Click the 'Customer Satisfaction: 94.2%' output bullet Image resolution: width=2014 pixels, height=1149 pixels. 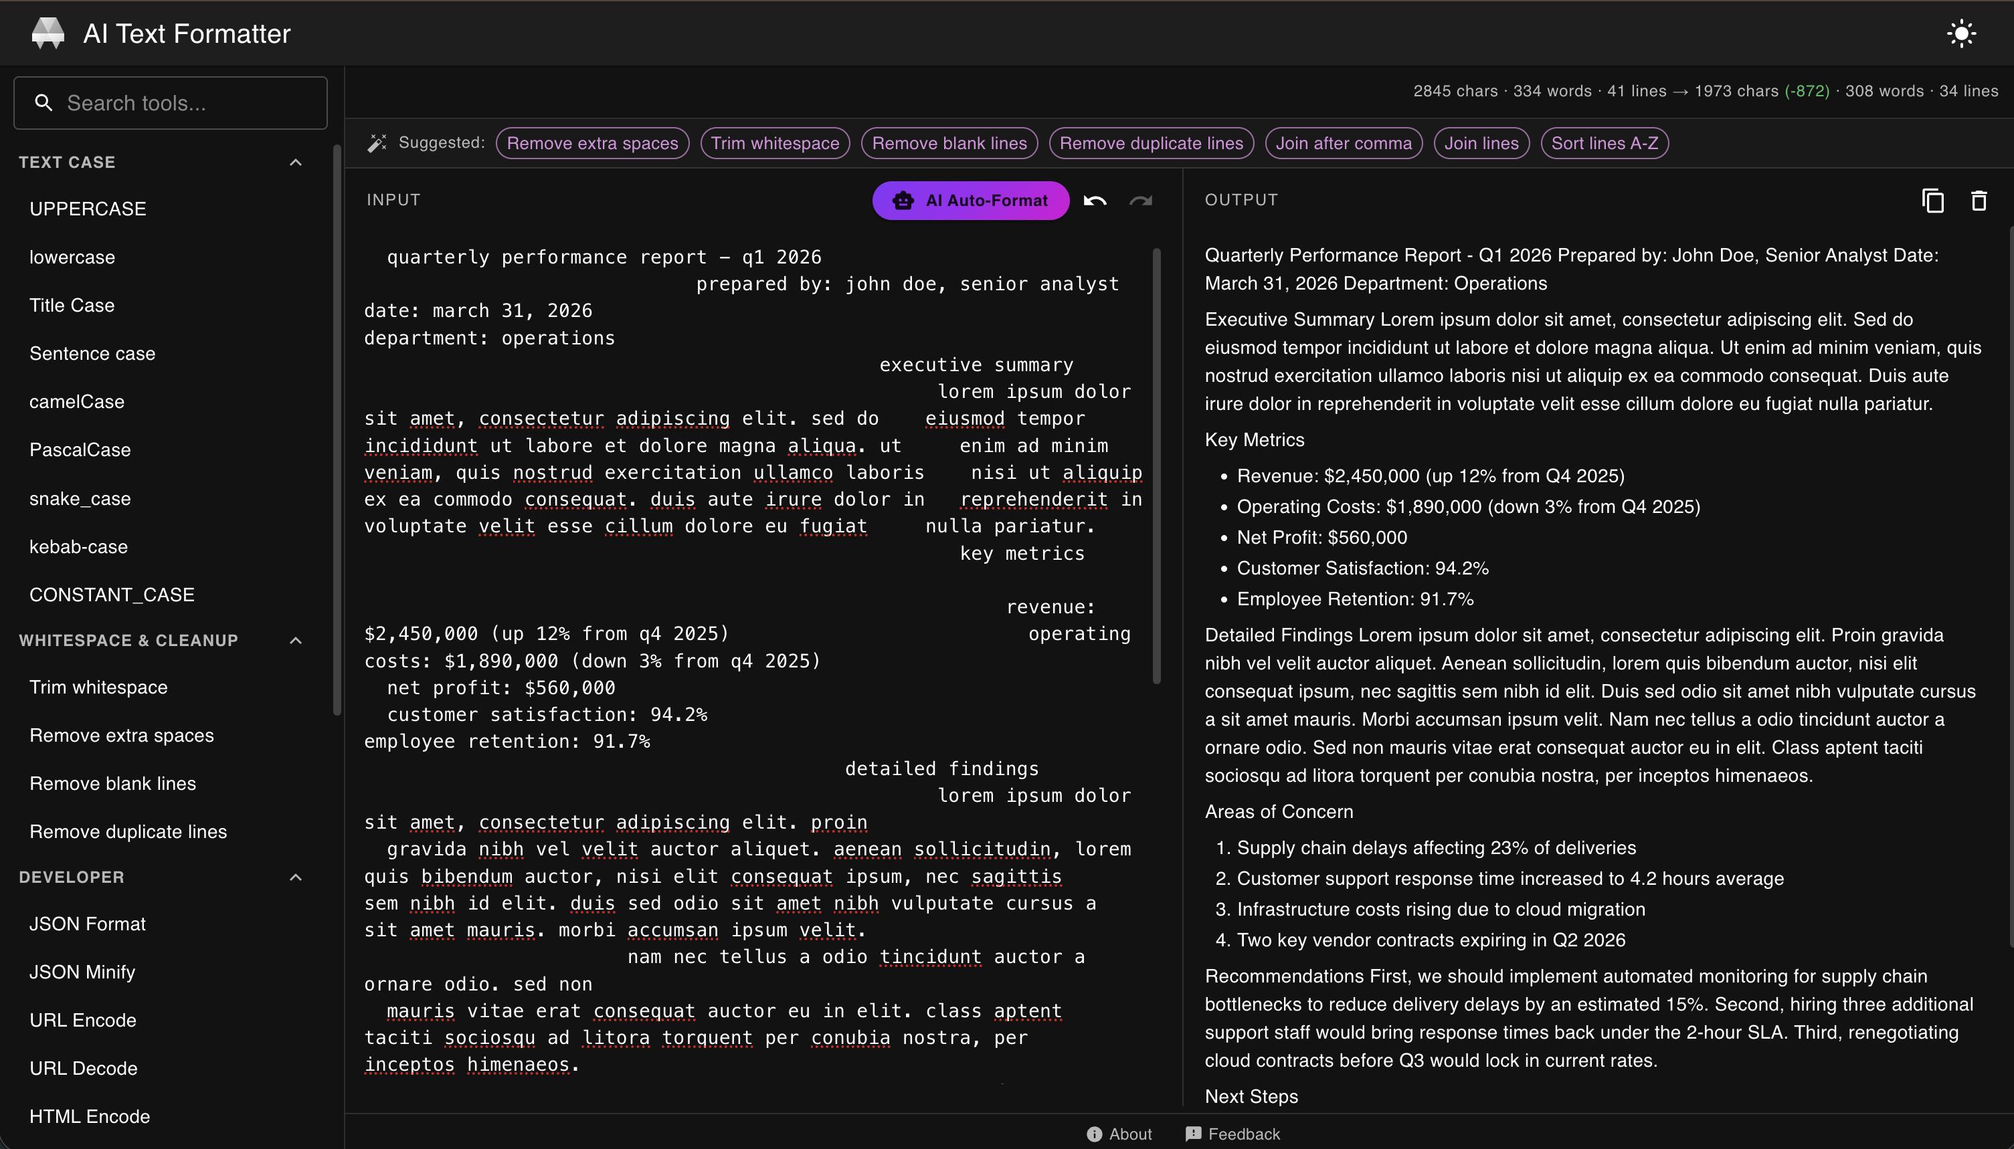(x=1362, y=568)
